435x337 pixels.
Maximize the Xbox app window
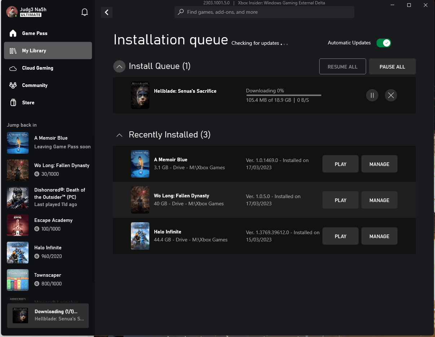[409, 5]
